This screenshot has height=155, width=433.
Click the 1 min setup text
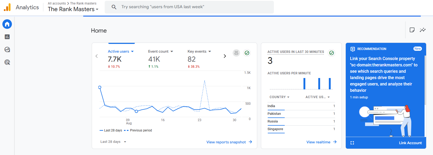[359, 97]
